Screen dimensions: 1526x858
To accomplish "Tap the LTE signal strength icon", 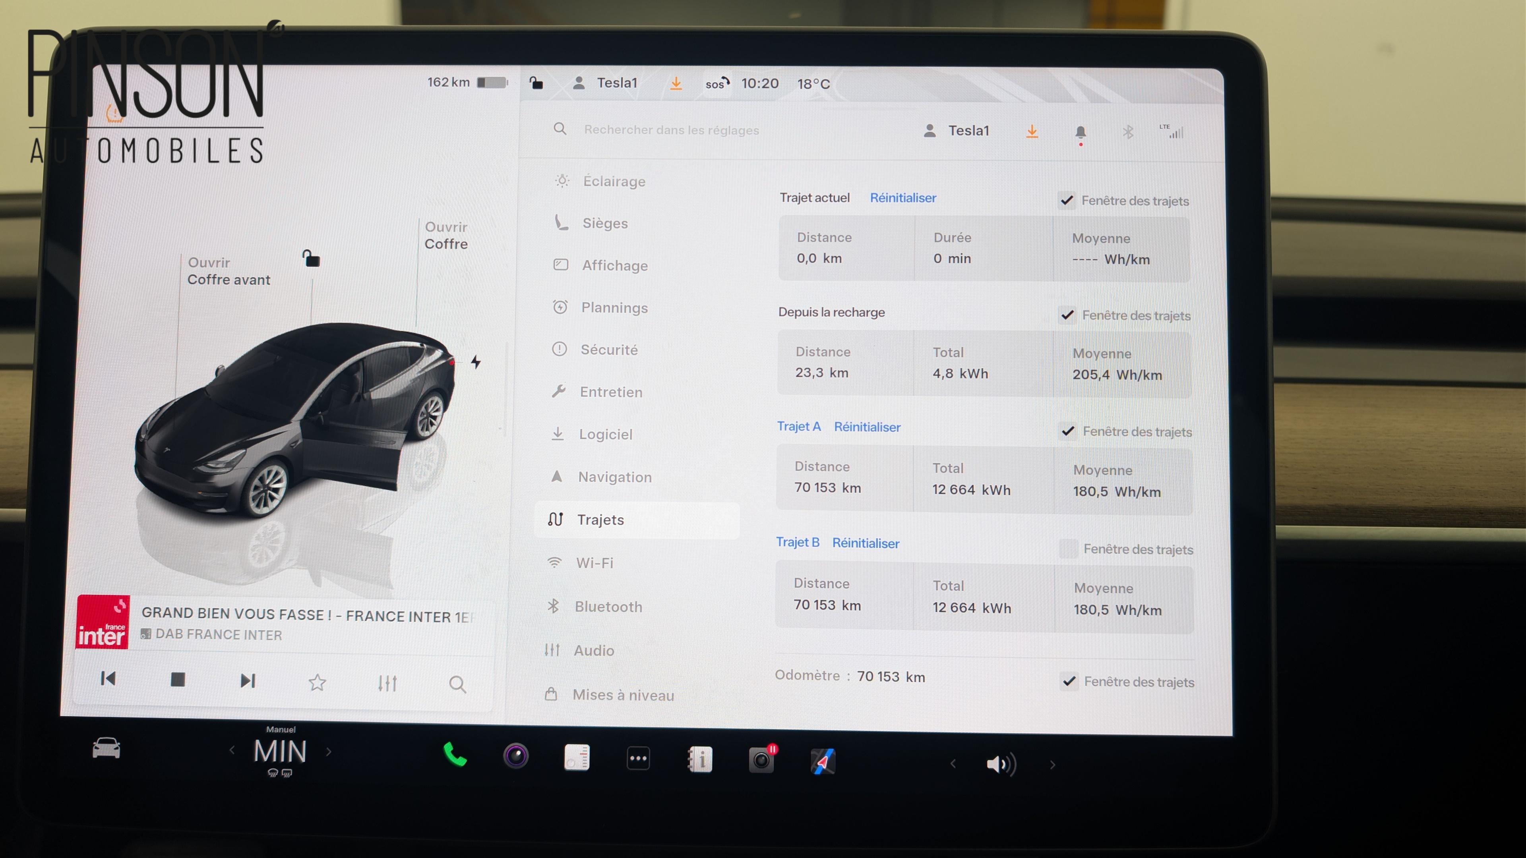I will pos(1172,131).
